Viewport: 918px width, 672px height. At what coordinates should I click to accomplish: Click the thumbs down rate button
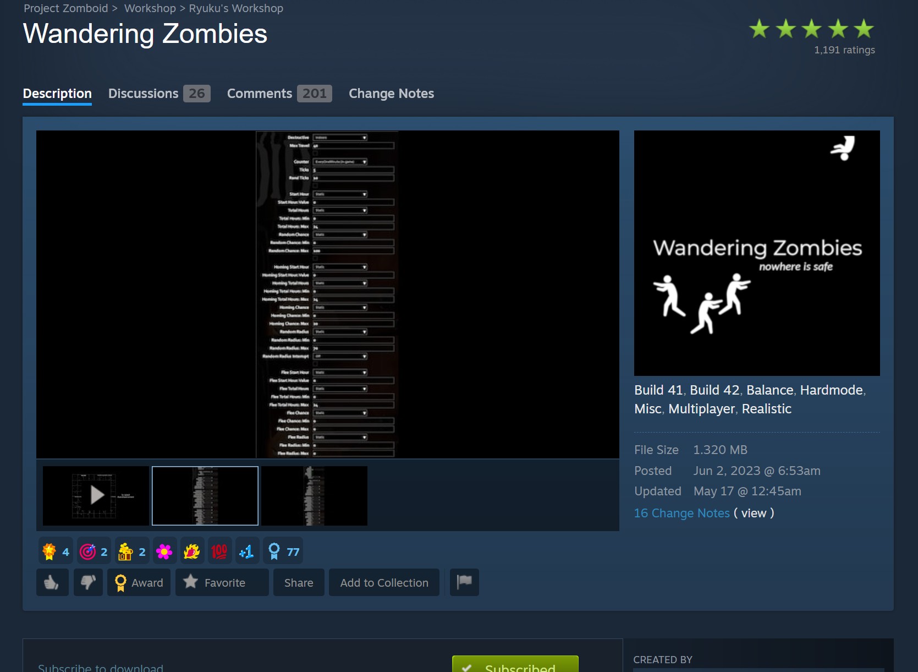88,582
